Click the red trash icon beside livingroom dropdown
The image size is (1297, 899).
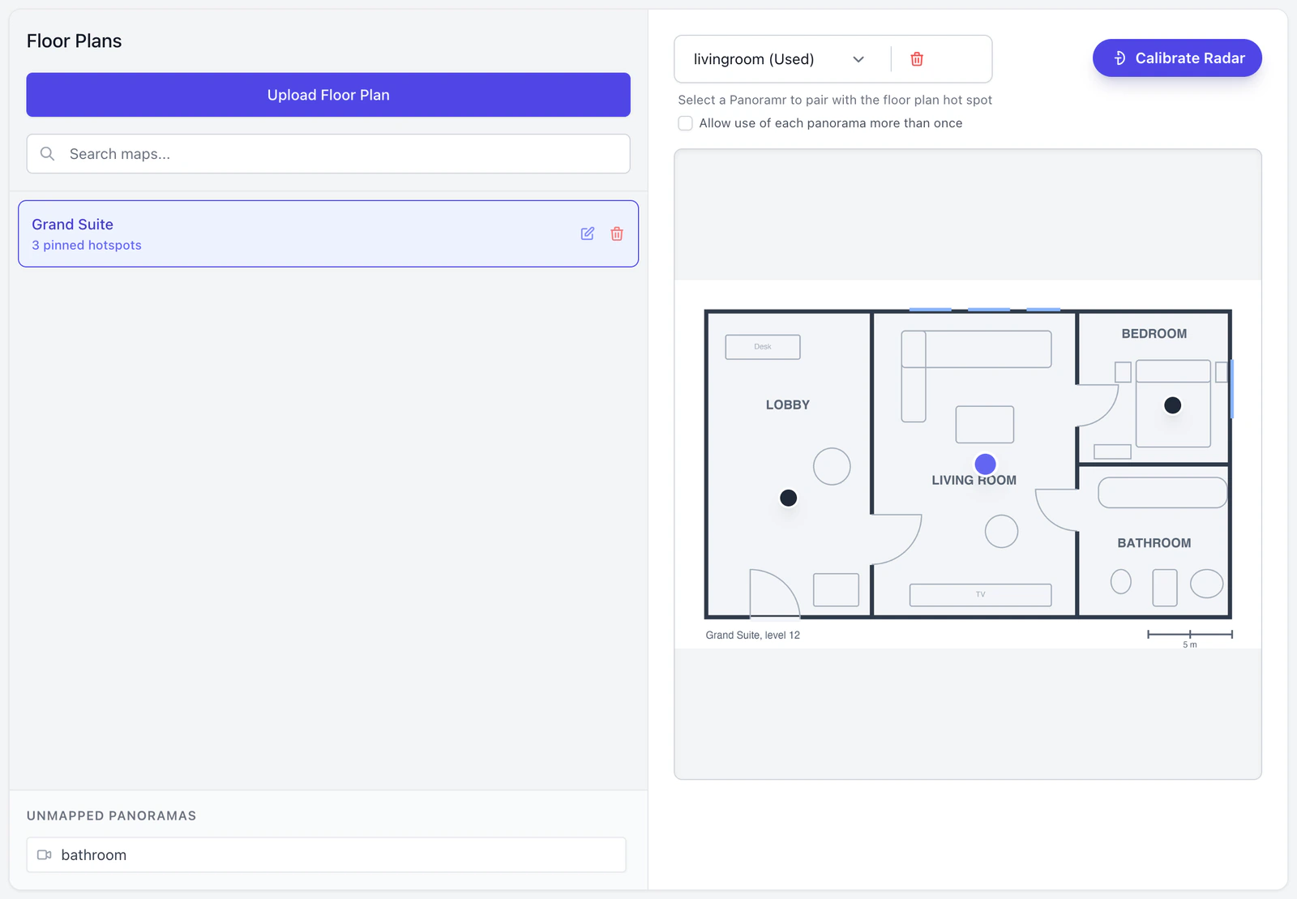917,59
